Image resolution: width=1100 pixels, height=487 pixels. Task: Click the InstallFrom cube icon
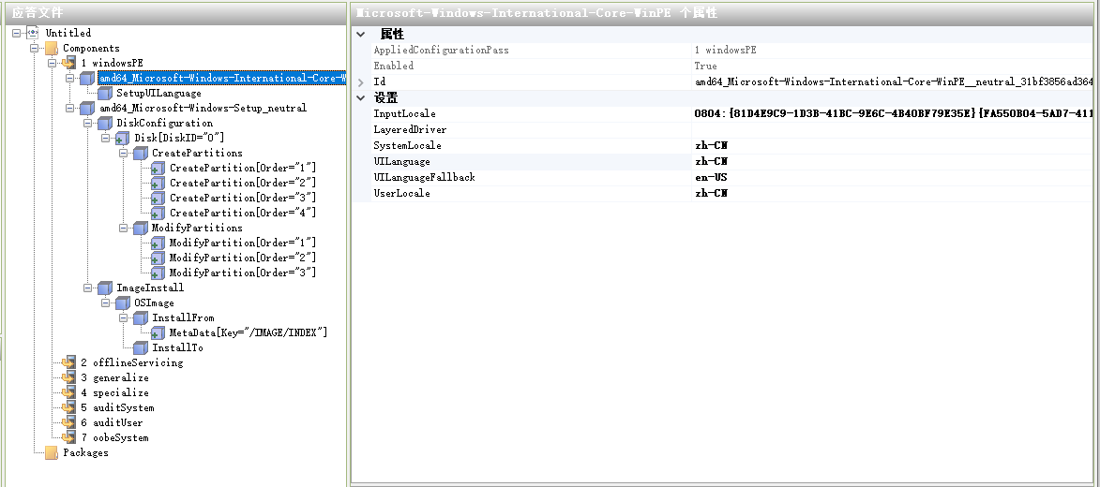click(x=141, y=318)
